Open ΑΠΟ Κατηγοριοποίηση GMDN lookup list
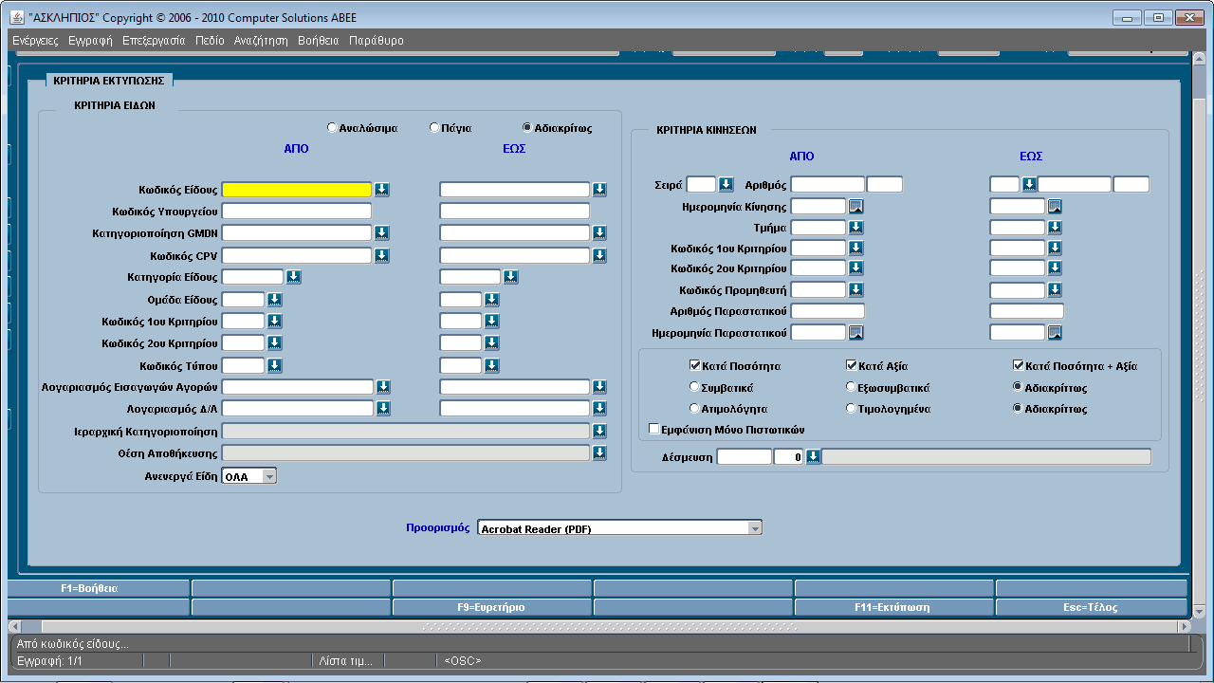 (381, 233)
